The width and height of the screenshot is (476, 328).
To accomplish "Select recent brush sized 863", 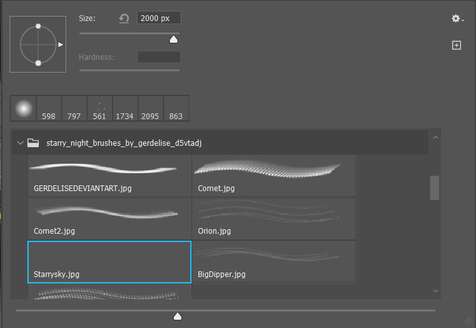I will [176, 109].
